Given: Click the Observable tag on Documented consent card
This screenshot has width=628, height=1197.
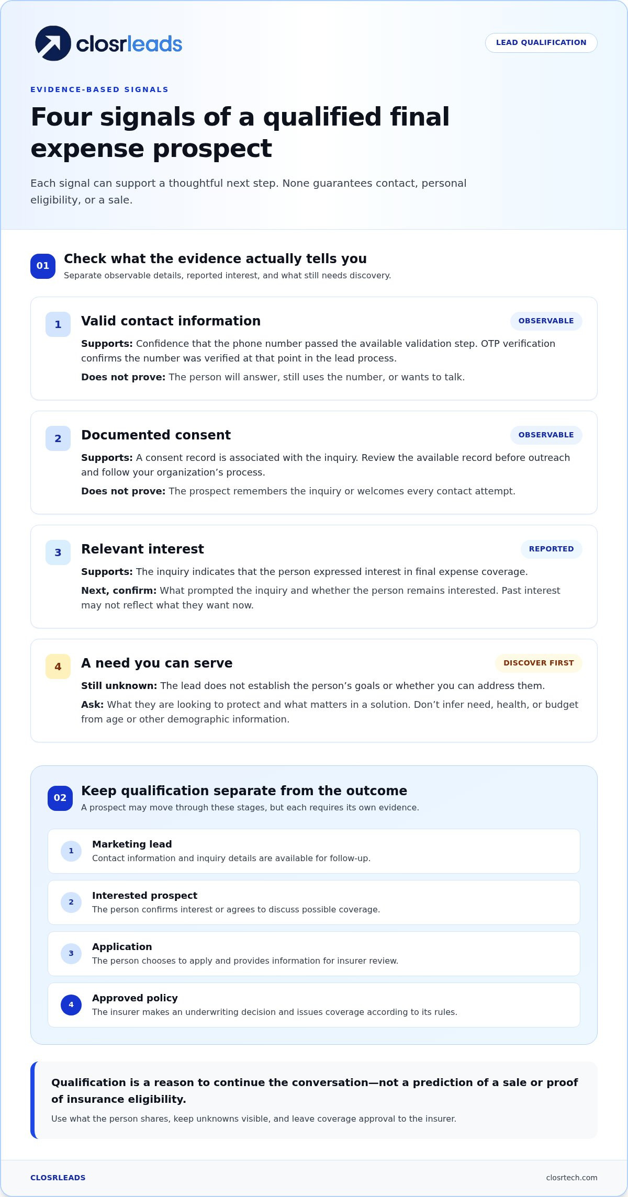Looking at the screenshot, I should click(x=546, y=435).
